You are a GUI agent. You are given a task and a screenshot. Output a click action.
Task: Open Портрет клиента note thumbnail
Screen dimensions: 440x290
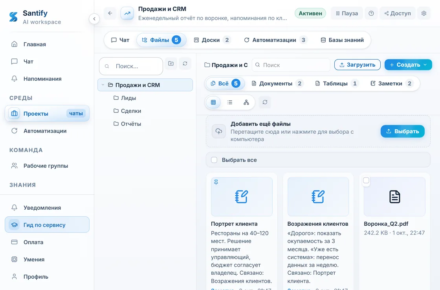click(x=242, y=196)
